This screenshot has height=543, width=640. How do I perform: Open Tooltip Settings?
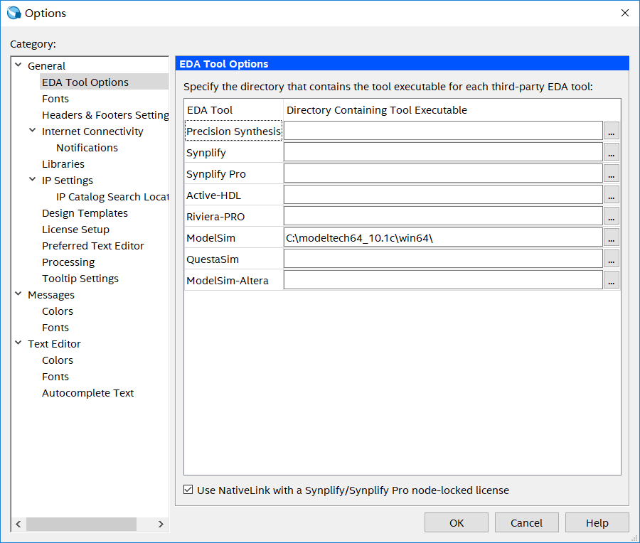[x=80, y=279]
